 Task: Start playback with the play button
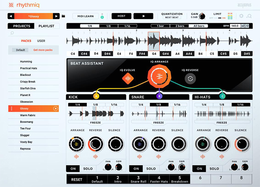tap(143, 16)
